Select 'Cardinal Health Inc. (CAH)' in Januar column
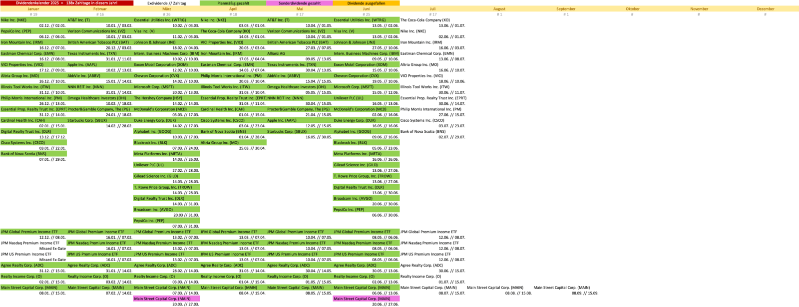 33,120
